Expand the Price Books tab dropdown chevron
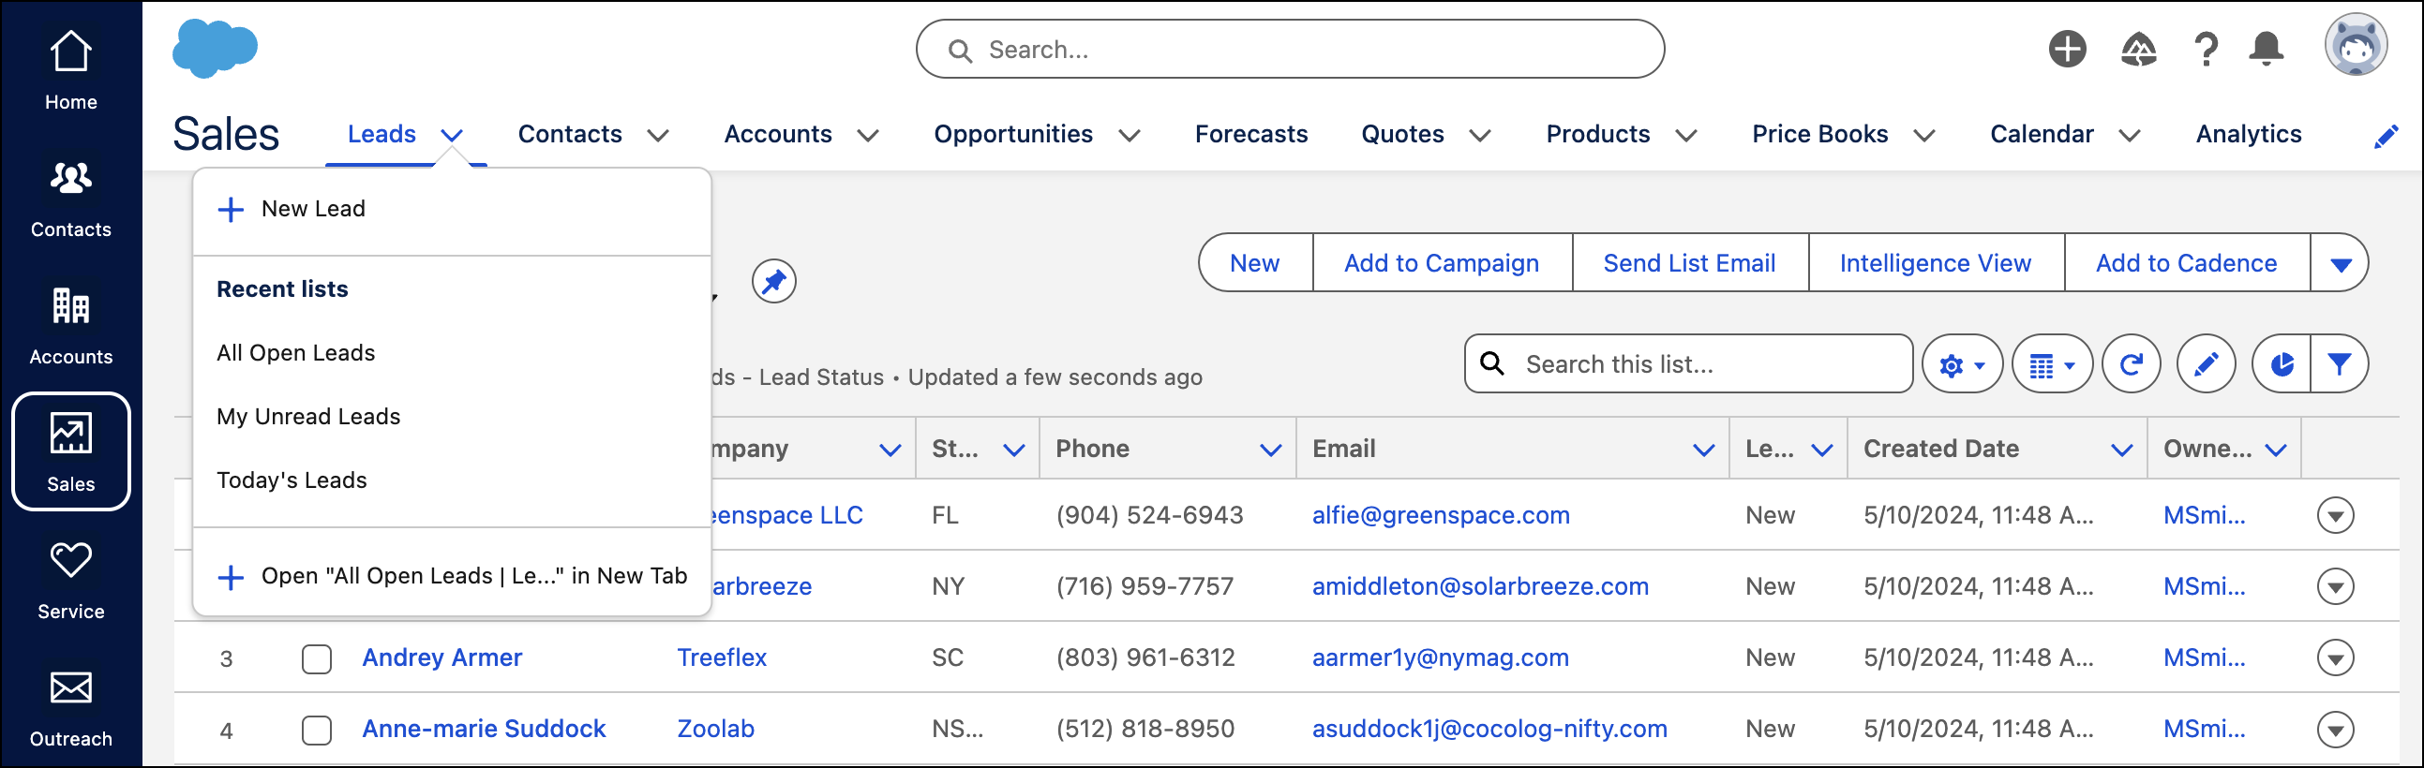Screen dimensions: 2424x768 [1924, 136]
